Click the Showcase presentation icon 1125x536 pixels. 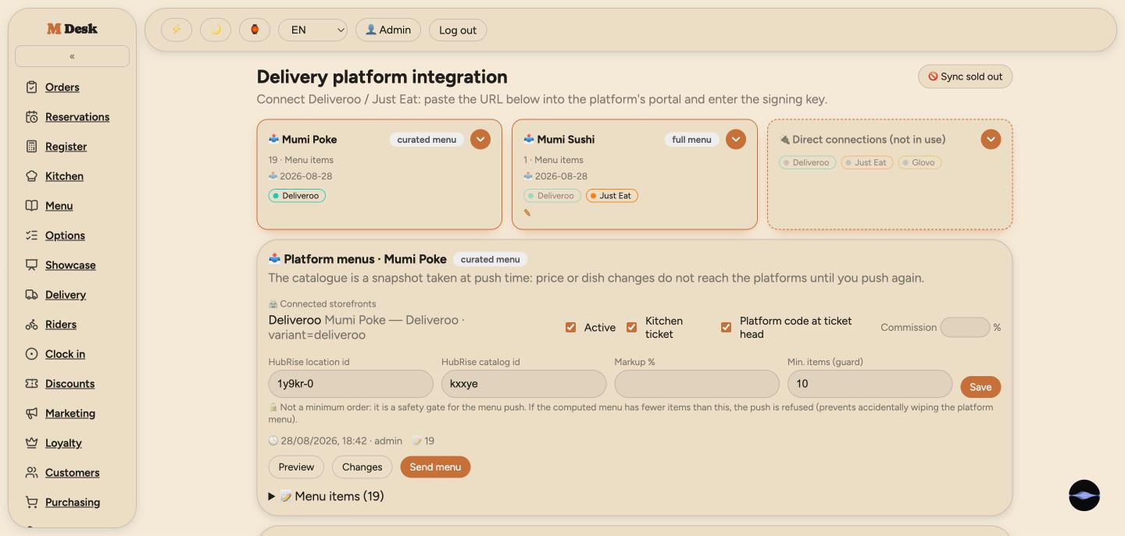tap(31, 265)
